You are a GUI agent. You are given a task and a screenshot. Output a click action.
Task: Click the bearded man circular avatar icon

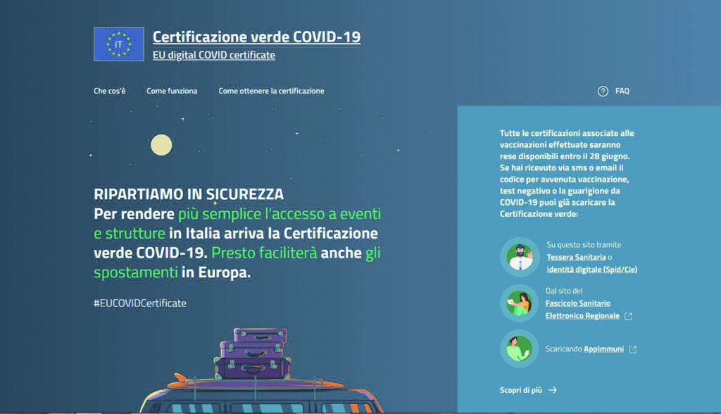(x=519, y=256)
